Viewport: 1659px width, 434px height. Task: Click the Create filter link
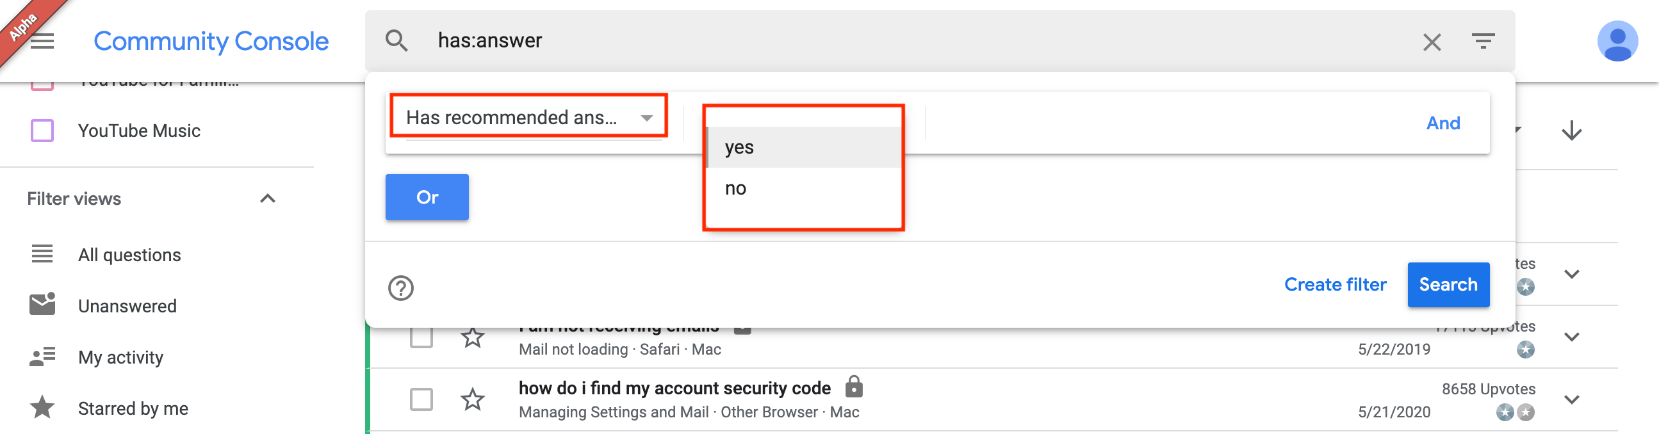[x=1335, y=285]
